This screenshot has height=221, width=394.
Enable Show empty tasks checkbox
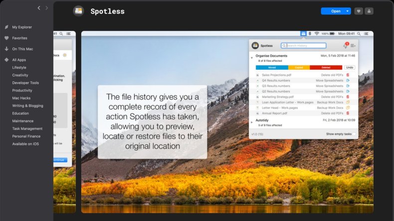coord(354,134)
